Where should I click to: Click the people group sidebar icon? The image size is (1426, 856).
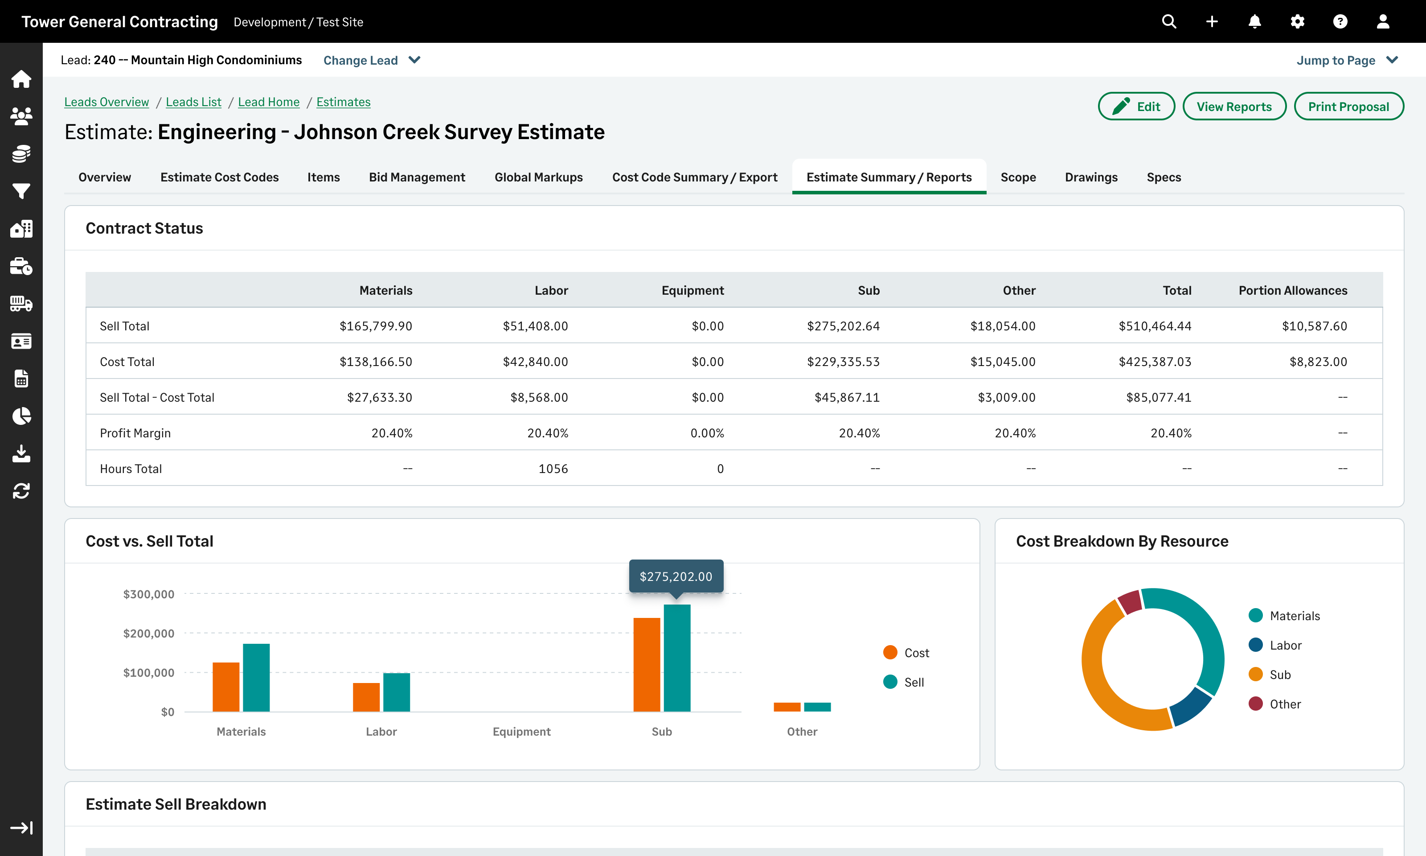click(21, 116)
